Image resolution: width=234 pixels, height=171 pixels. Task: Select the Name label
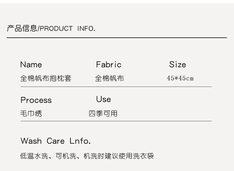[31, 65]
